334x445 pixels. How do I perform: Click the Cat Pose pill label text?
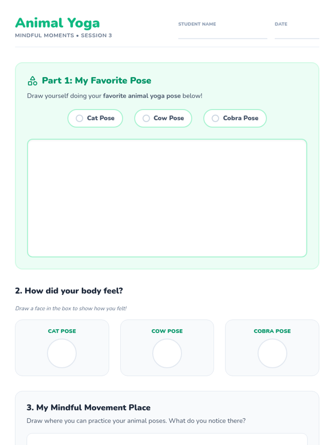(x=100, y=118)
